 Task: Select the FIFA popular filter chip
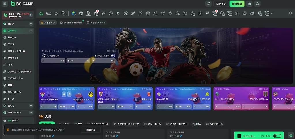pyautogui.click(x=197, y=124)
